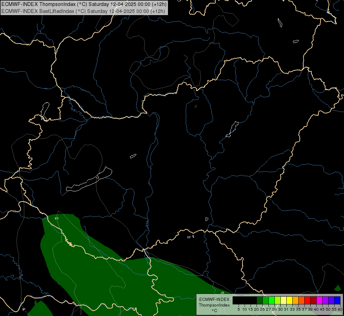This screenshot has height=316, width=344.
Task: Select the magenta 40–45 legend swatch
Action: click(x=320, y=300)
